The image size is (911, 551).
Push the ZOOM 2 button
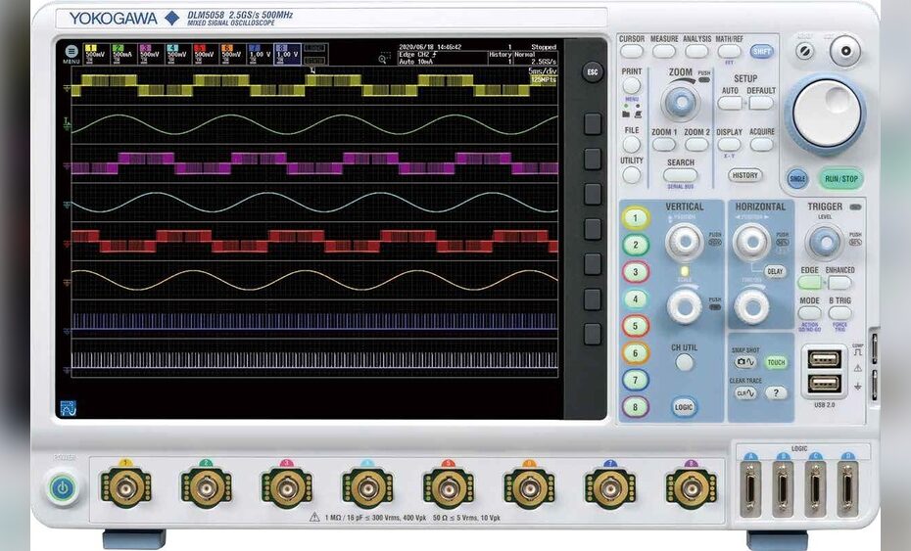pyautogui.click(x=696, y=144)
